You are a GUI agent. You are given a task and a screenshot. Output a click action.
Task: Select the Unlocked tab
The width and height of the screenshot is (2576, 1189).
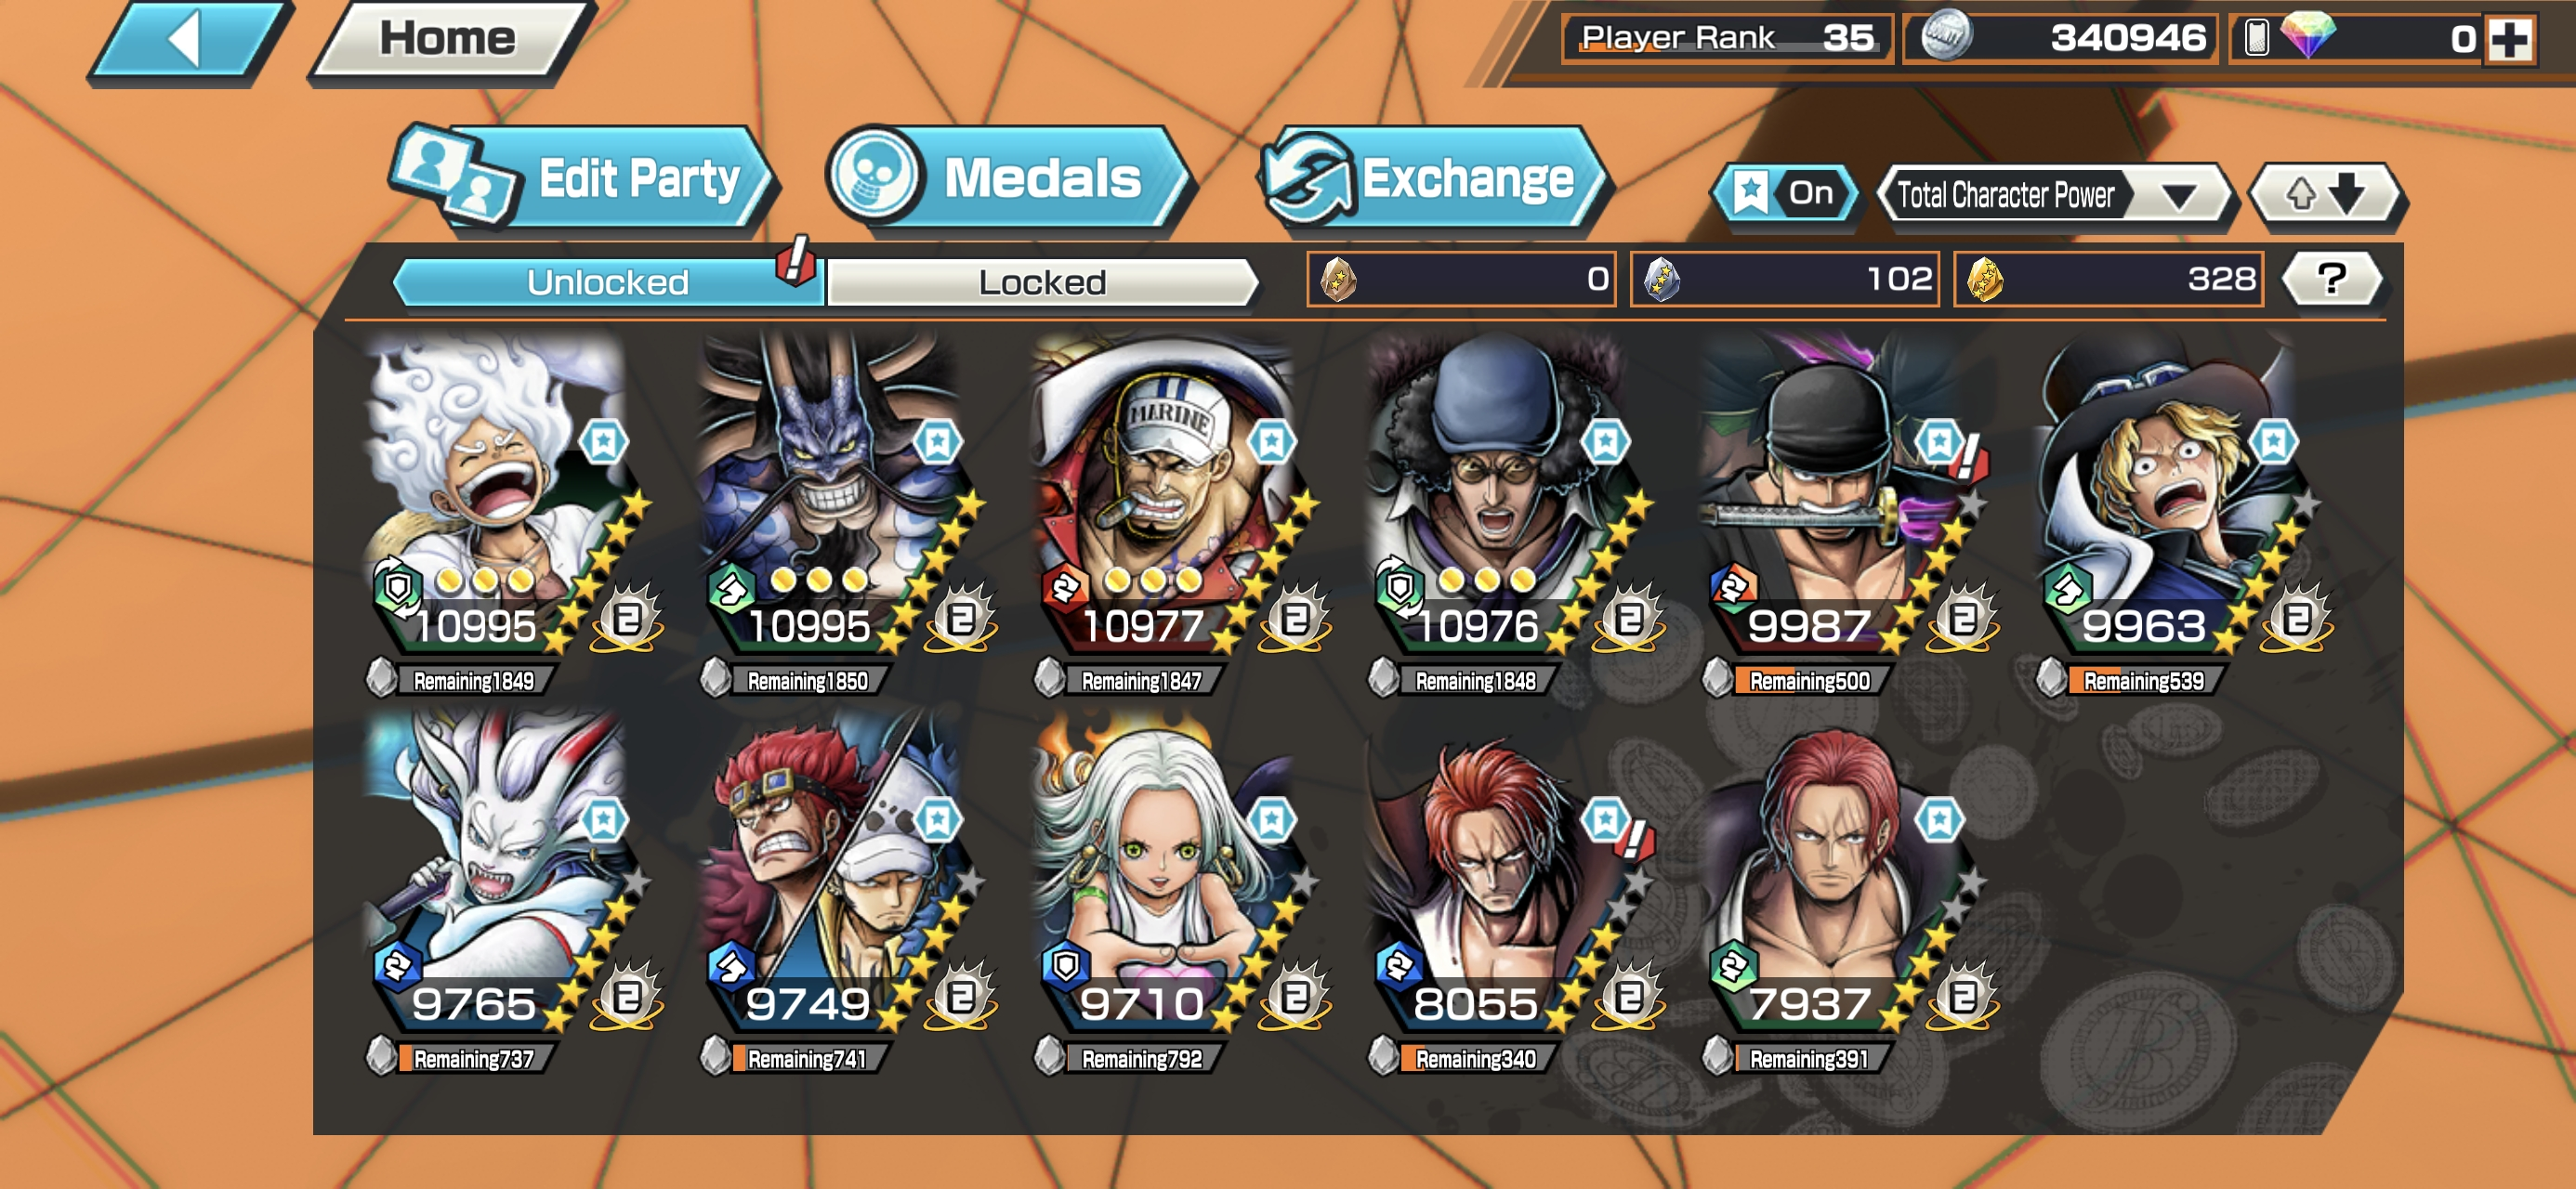(608, 282)
